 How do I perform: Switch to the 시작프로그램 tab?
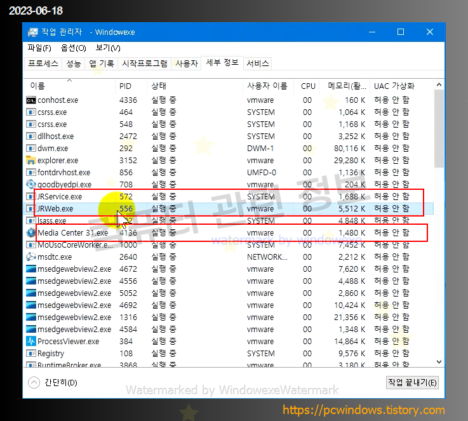point(145,63)
